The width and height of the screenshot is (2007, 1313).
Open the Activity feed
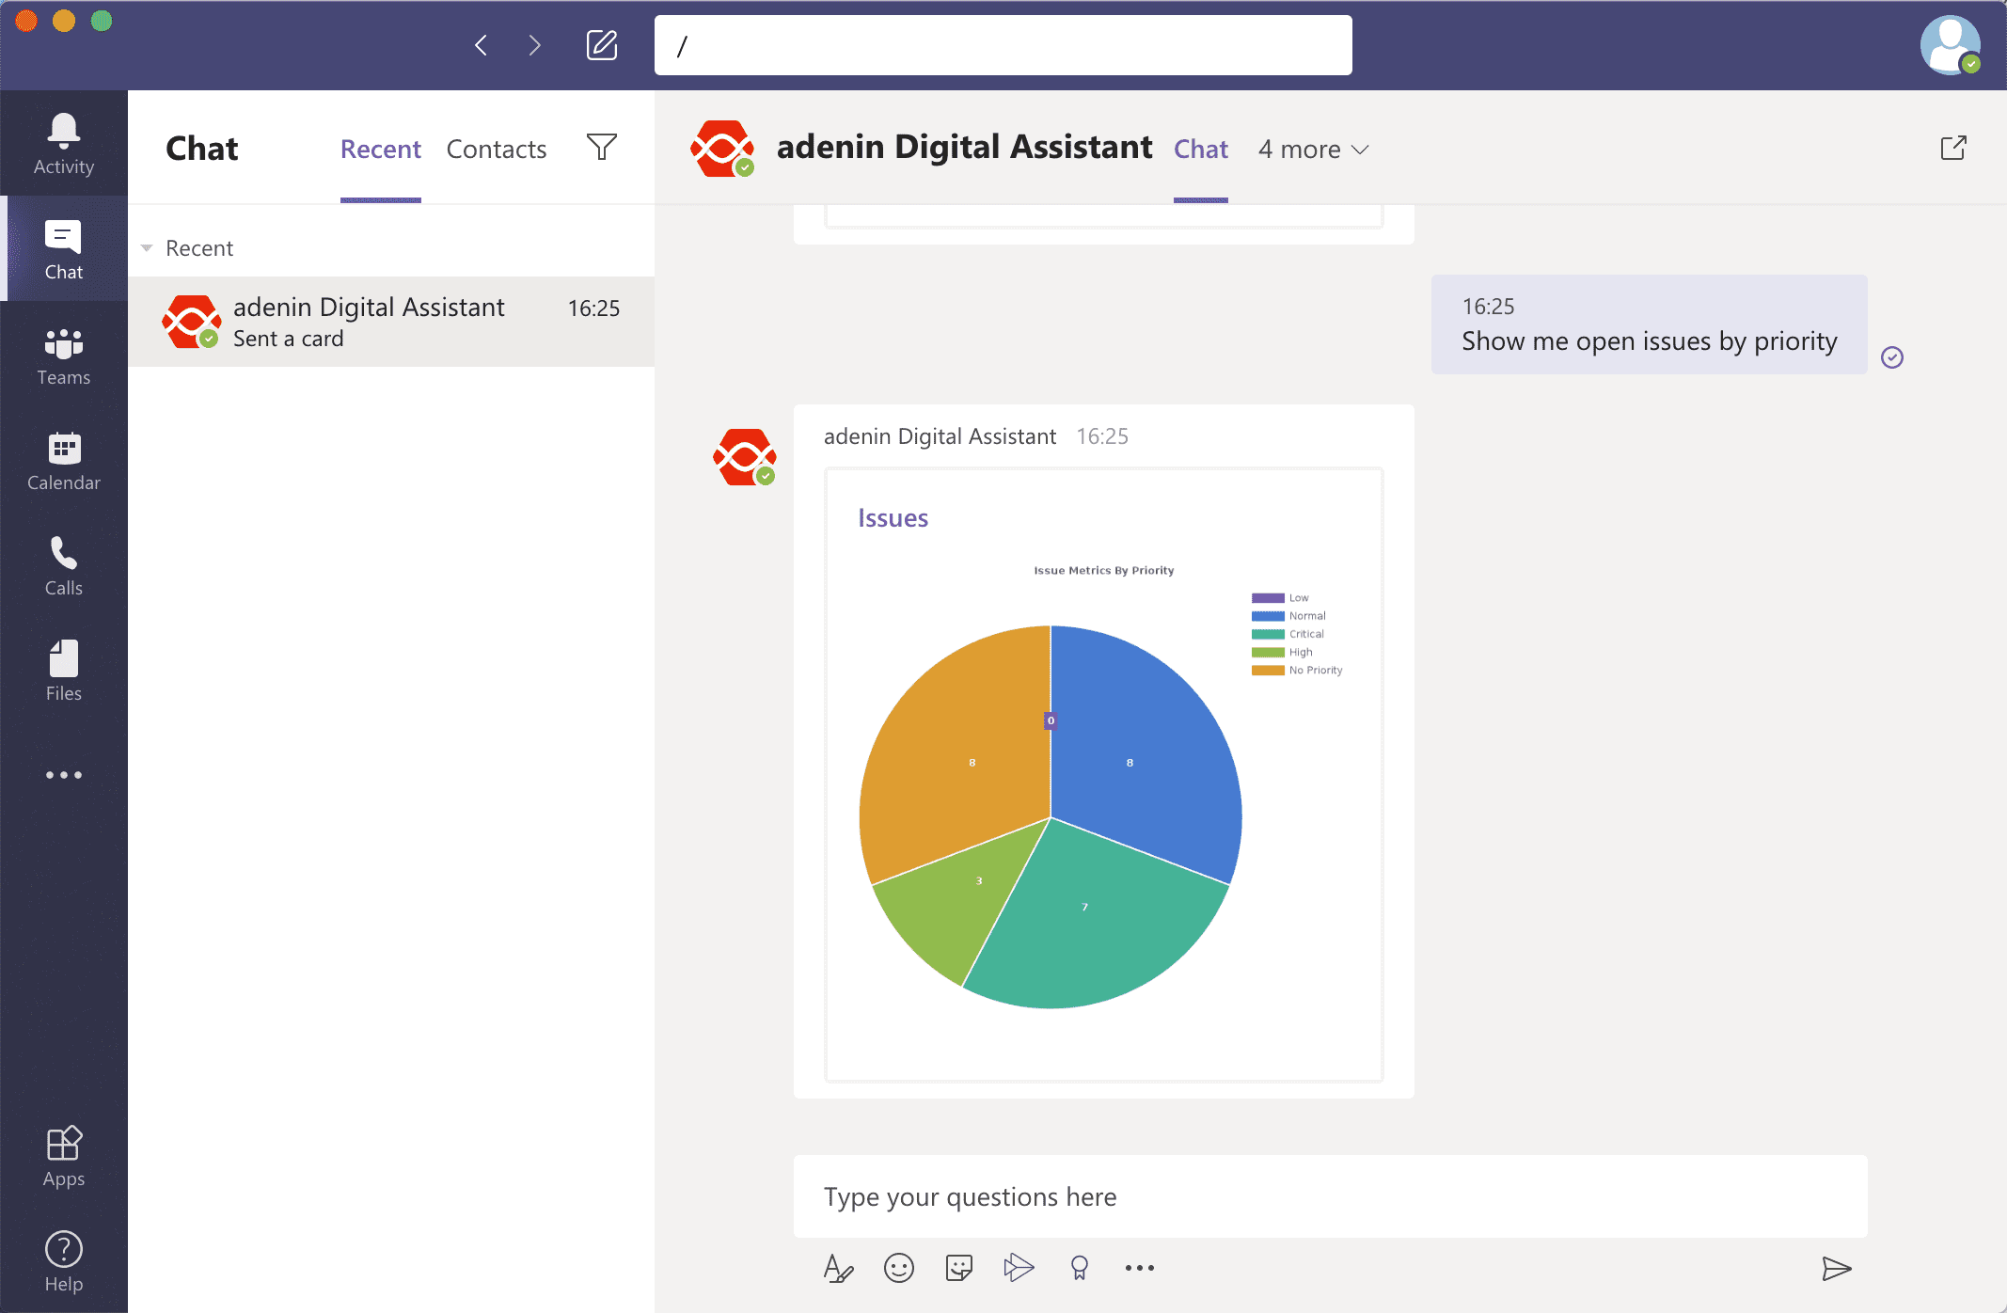coord(64,144)
